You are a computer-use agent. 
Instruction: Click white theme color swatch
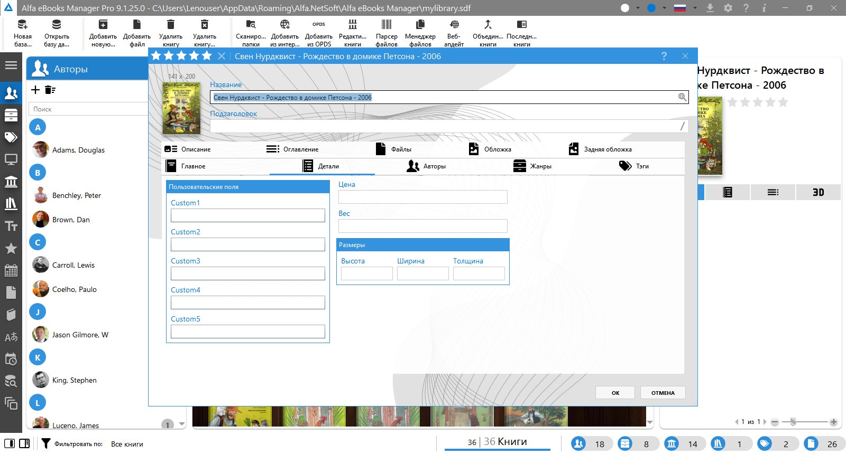pos(625,8)
